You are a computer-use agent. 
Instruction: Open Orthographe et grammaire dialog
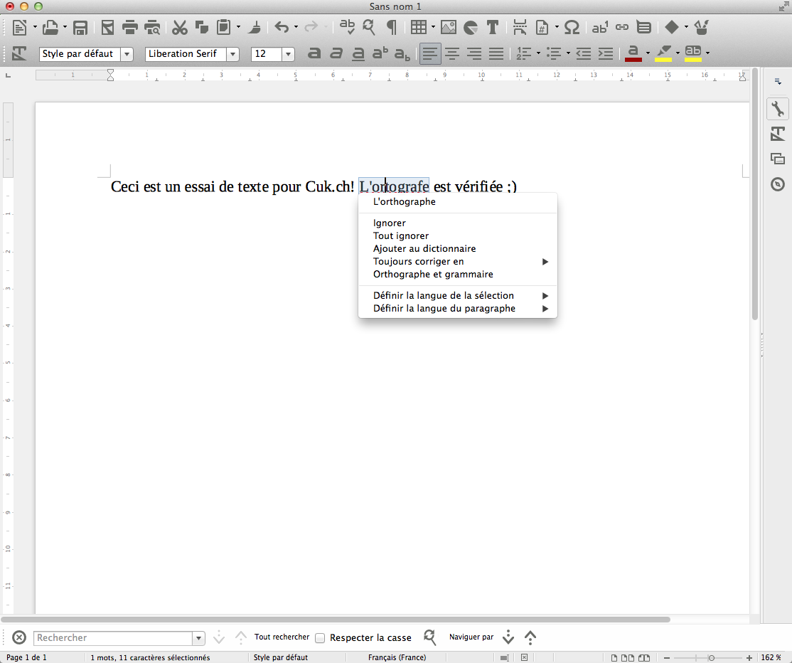click(x=458, y=275)
